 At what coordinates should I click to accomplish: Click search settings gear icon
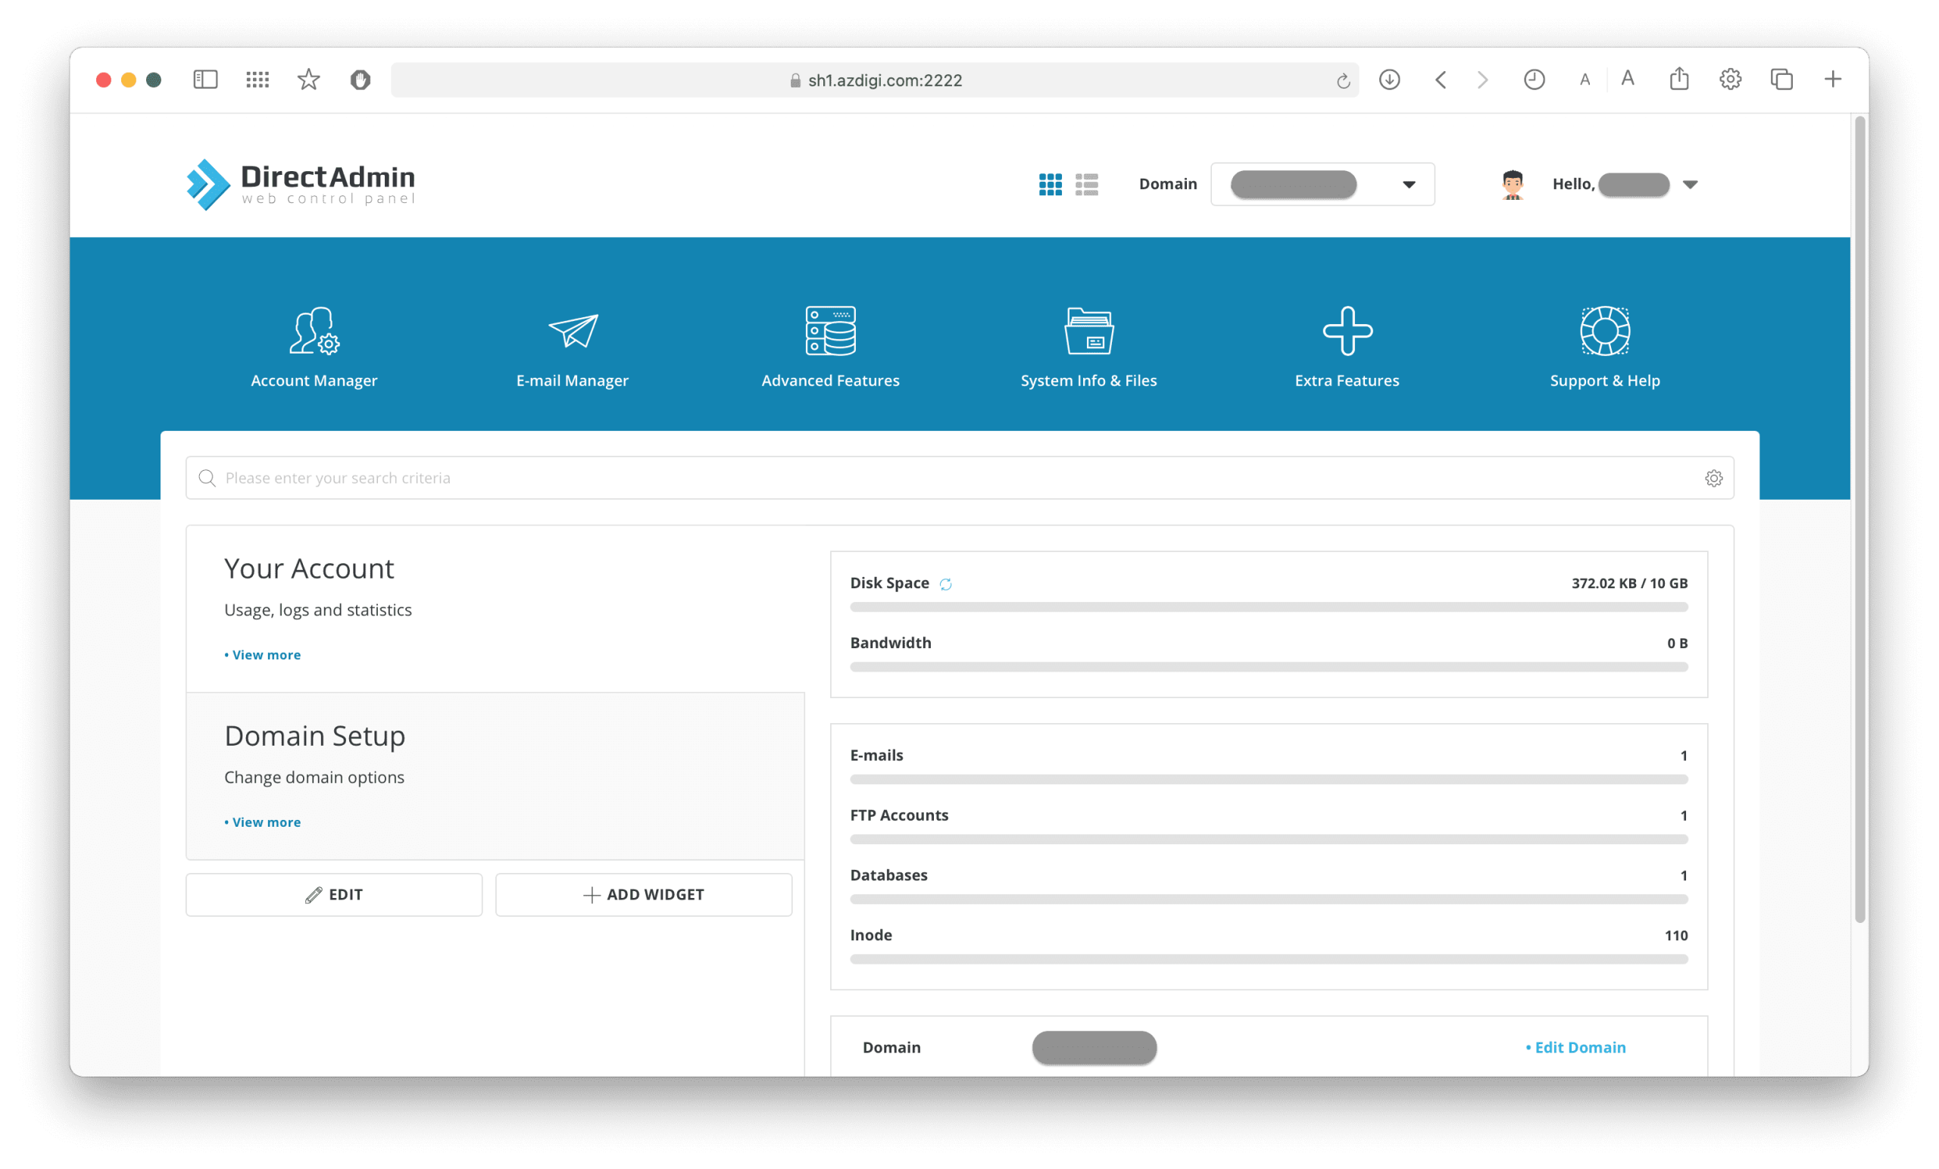1713,479
